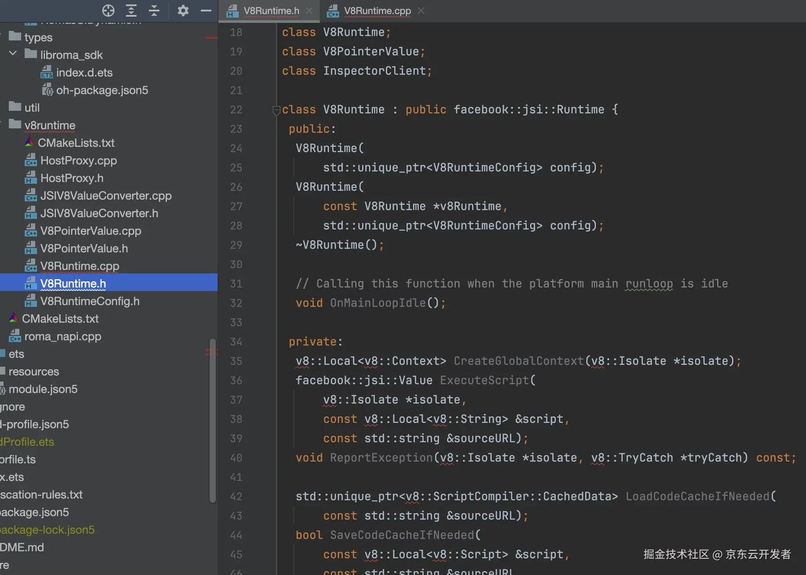Click the Collapse All icon in project toolbar
Screen dimensions: 806x575
[x=154, y=10]
